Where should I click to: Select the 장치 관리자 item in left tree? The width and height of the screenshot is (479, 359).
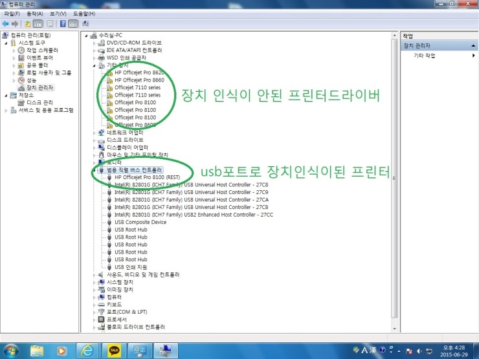coord(40,87)
